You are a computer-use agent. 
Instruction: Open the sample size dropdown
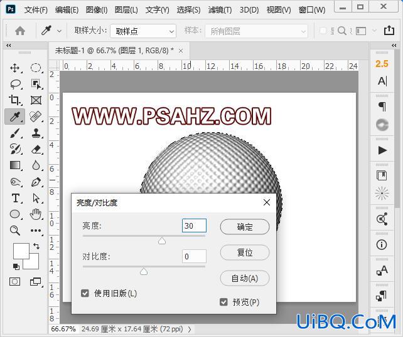tap(143, 31)
